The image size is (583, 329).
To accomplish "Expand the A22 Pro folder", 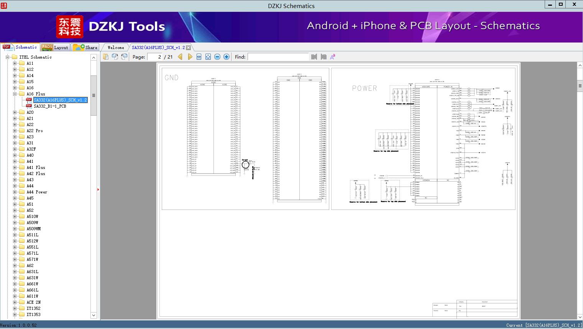I will click(15, 131).
